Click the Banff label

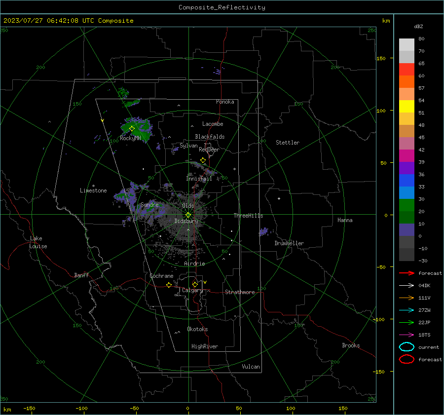pyautogui.click(x=81, y=275)
